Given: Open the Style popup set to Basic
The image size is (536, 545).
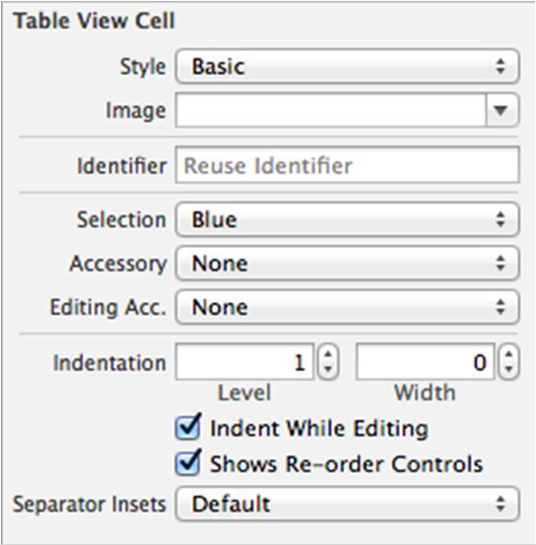Looking at the screenshot, I should tap(348, 66).
